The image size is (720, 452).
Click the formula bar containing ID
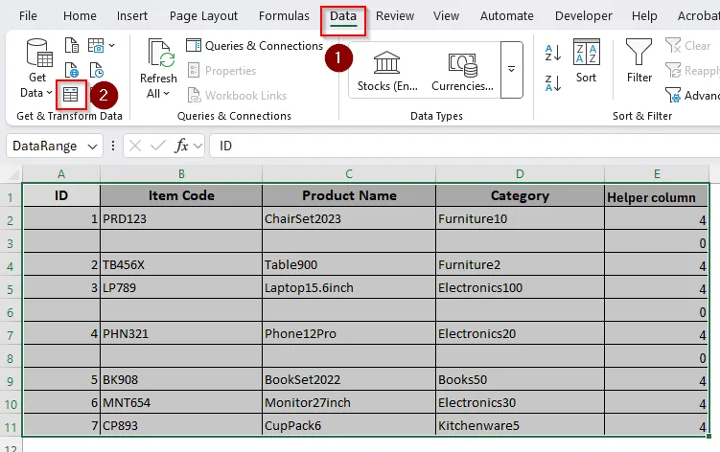point(464,146)
